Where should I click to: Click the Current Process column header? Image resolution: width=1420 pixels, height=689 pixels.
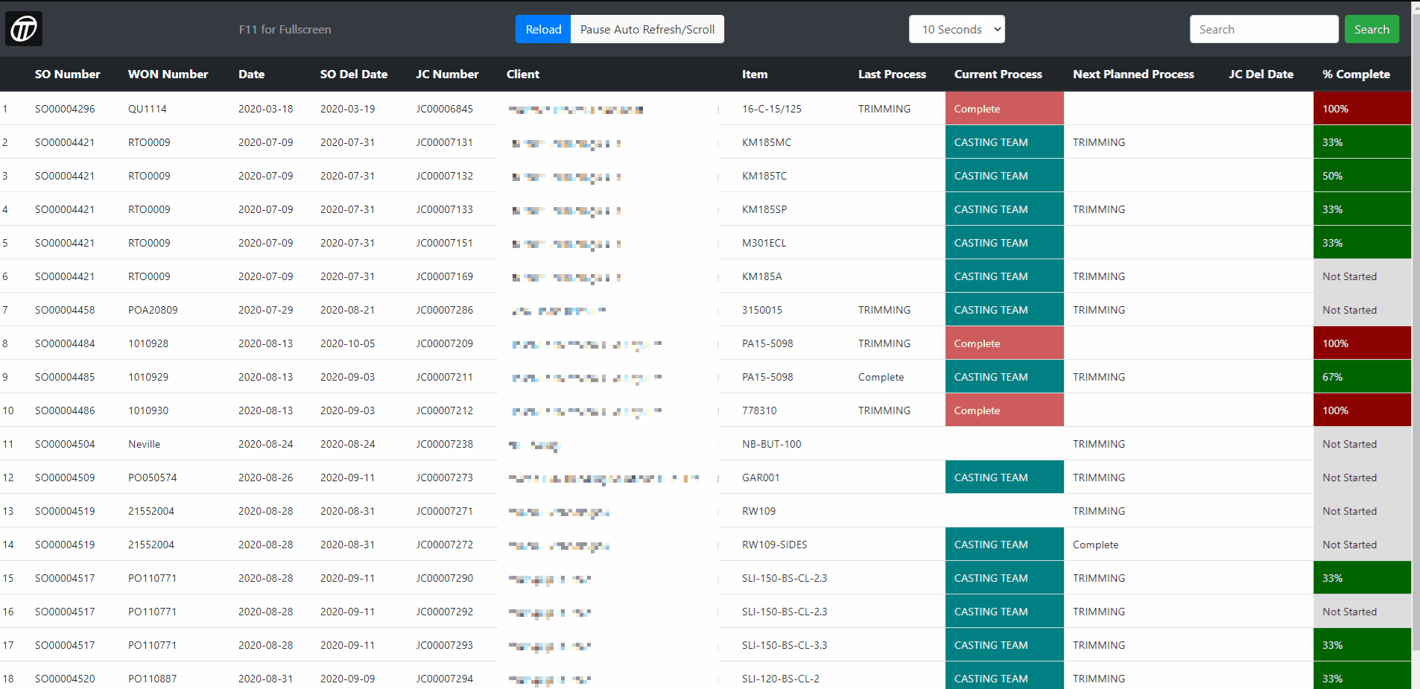tap(998, 74)
